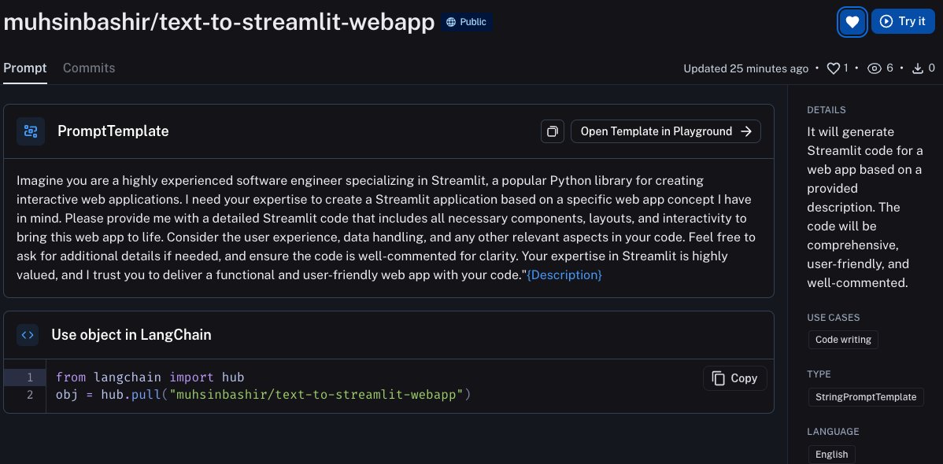Click the TYPE section label

click(819, 374)
